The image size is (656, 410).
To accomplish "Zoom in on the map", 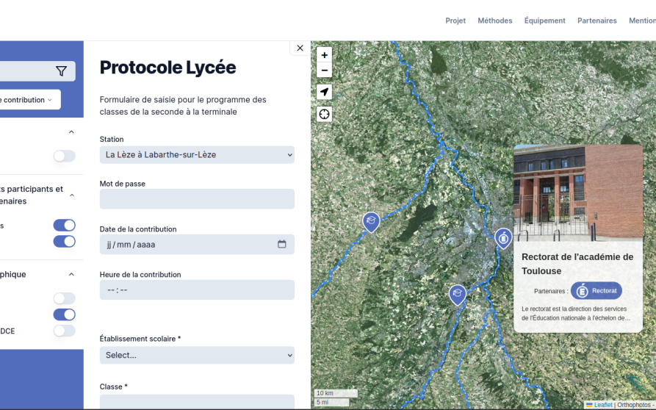I will 324,55.
